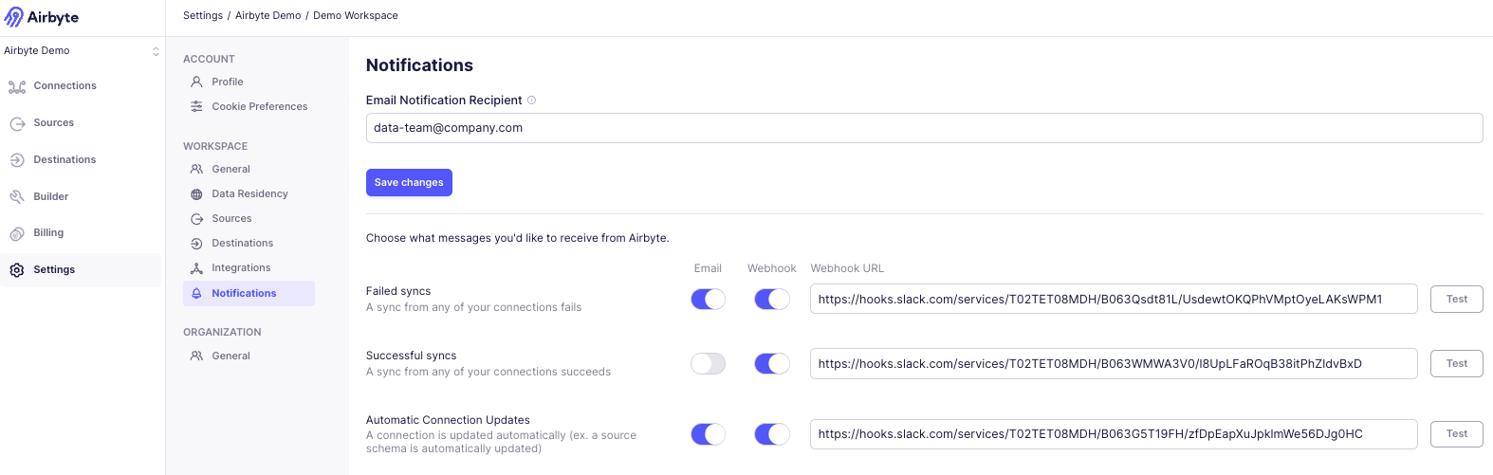The image size is (1493, 475).
Task: Click the Email Notification Recipient field
Action: point(924,128)
